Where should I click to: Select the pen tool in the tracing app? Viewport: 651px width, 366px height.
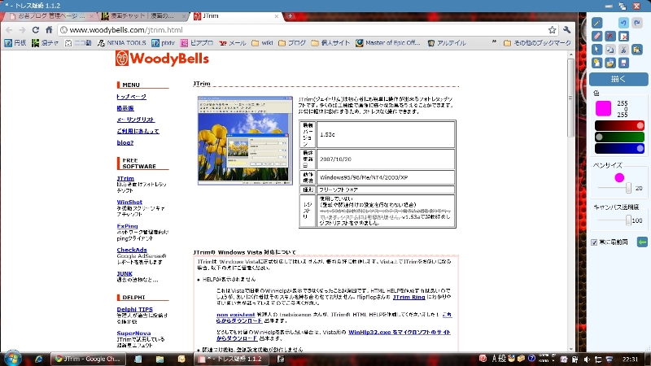click(597, 23)
